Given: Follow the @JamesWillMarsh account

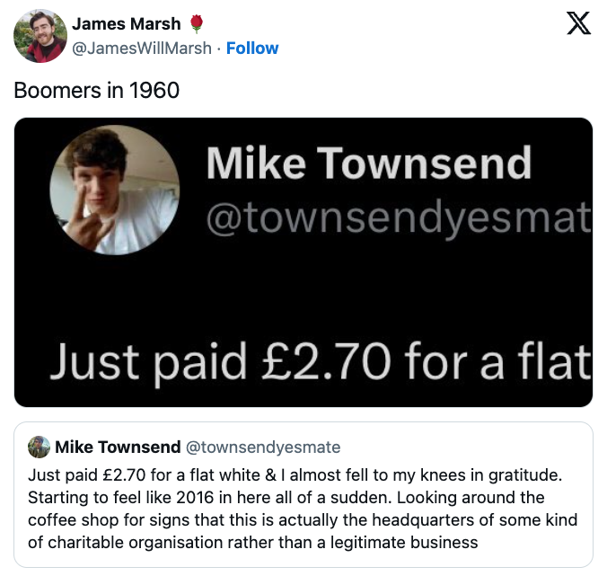Looking at the screenshot, I should click(x=252, y=48).
